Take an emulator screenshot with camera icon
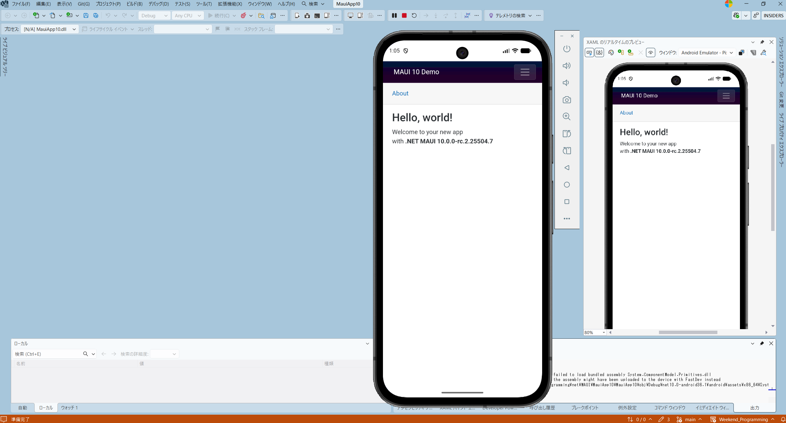Viewport: 786px width, 423px height. (567, 100)
